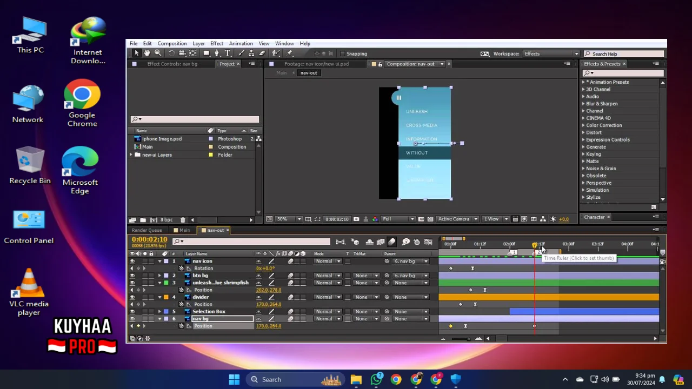The image size is (692, 389).
Task: Open the Workspace Effects dropdown
Action: pyautogui.click(x=551, y=53)
